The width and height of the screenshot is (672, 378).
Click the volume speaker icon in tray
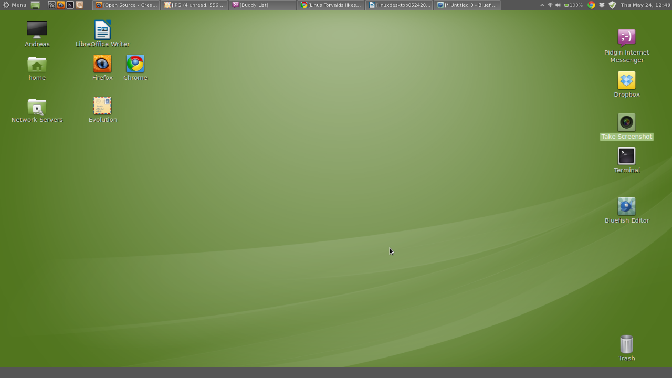(x=558, y=5)
